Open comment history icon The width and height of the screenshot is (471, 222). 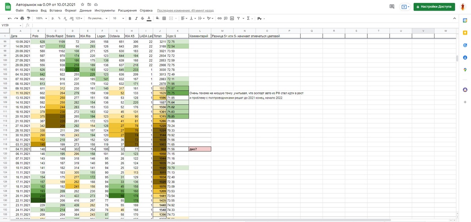[x=391, y=7]
